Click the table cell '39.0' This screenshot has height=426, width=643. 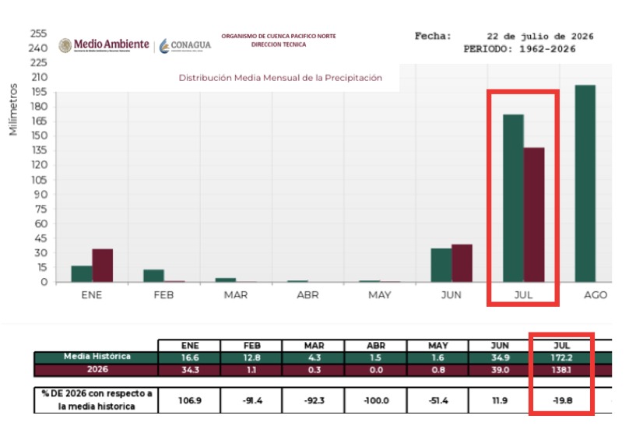point(501,370)
